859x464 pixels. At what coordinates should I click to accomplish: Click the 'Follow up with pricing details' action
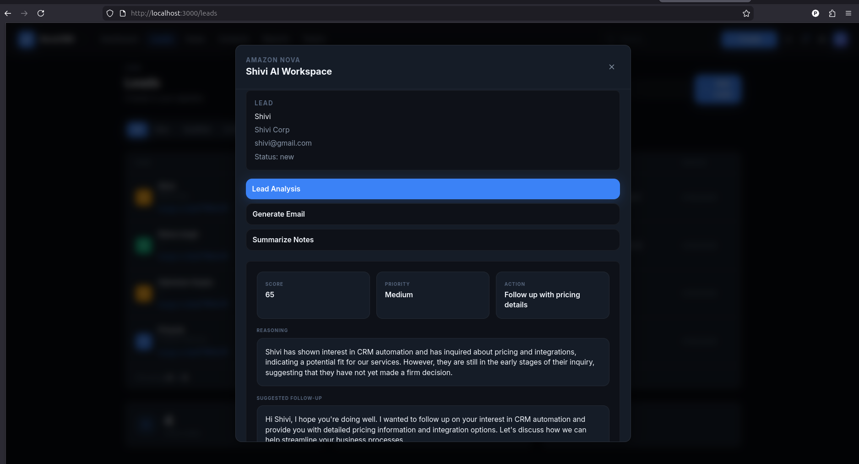click(542, 300)
